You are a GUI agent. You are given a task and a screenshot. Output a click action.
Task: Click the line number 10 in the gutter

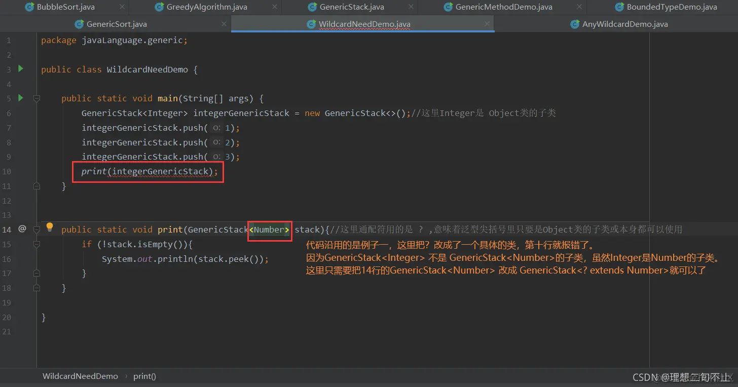(x=7, y=171)
